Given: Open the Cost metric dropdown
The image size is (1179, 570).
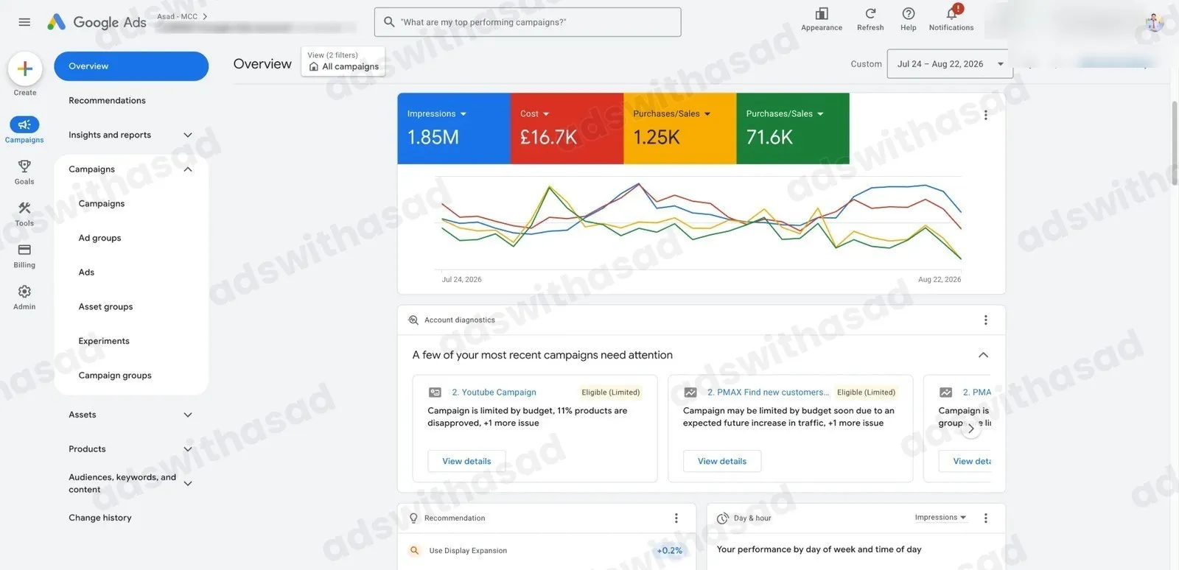Looking at the screenshot, I should tap(535, 114).
